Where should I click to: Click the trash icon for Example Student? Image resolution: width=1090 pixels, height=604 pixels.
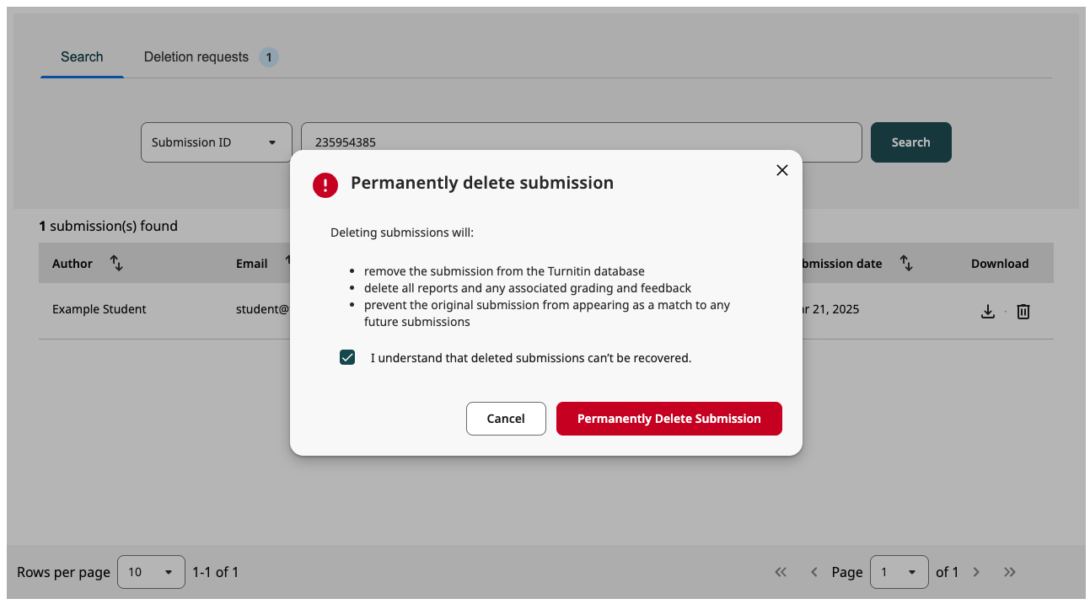click(1023, 312)
